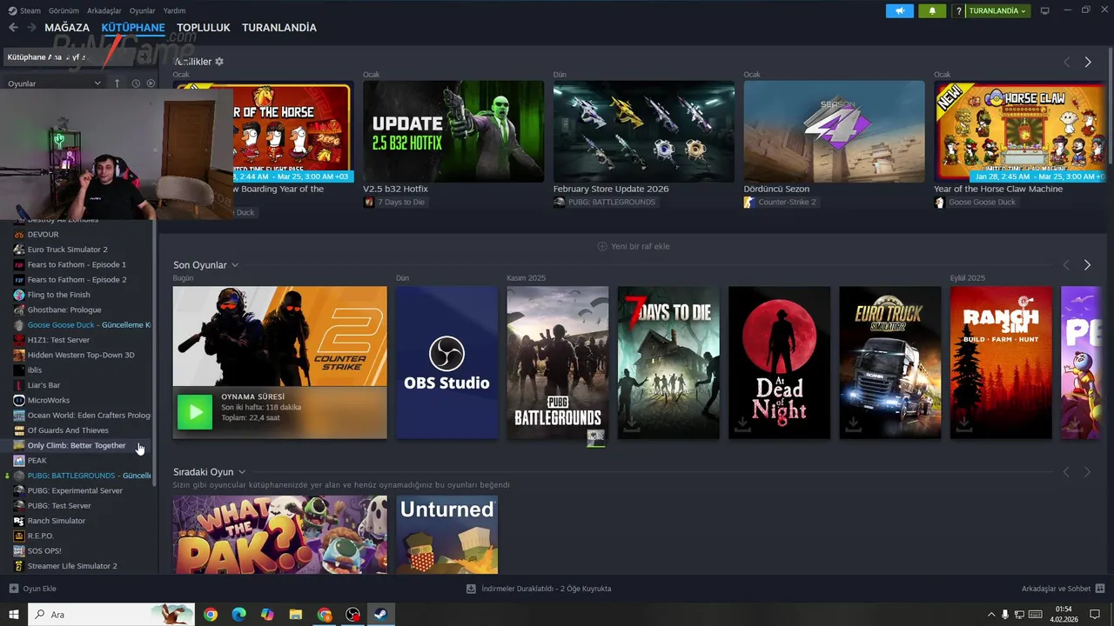Click the Windows search box Ara
Viewport: 1114px width, 626px height.
click(x=111, y=615)
